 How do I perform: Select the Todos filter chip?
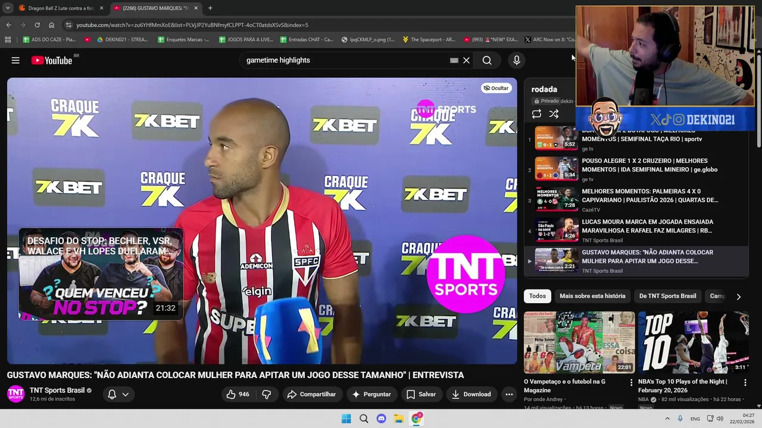coord(538,296)
